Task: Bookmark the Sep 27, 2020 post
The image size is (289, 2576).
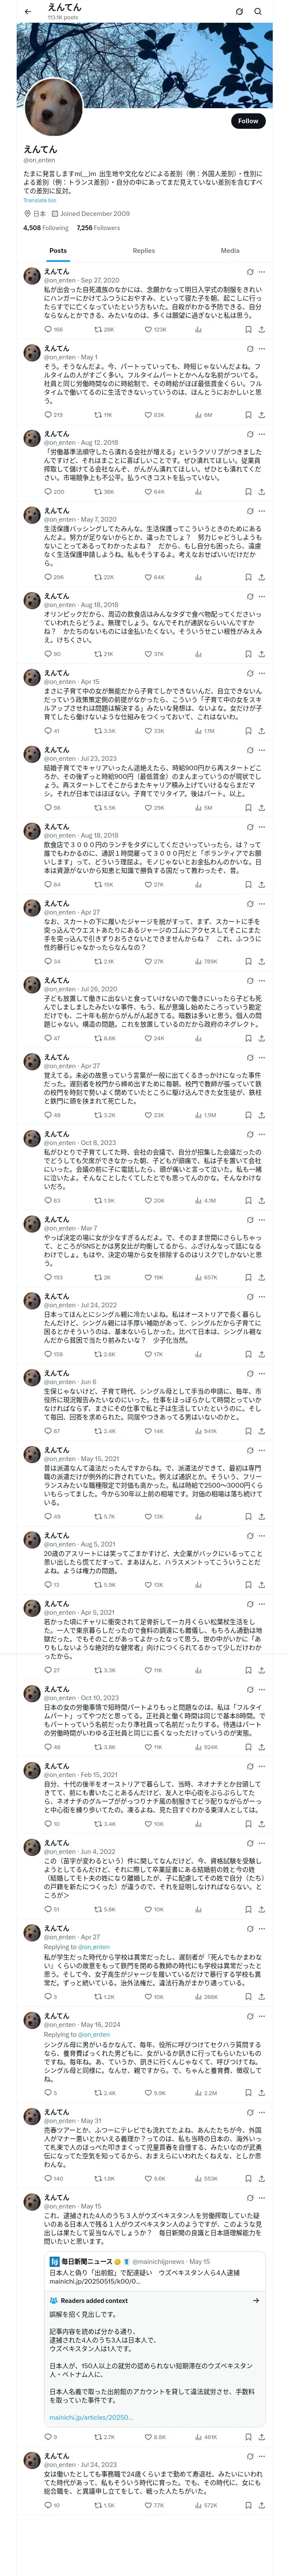Action: click(x=248, y=329)
